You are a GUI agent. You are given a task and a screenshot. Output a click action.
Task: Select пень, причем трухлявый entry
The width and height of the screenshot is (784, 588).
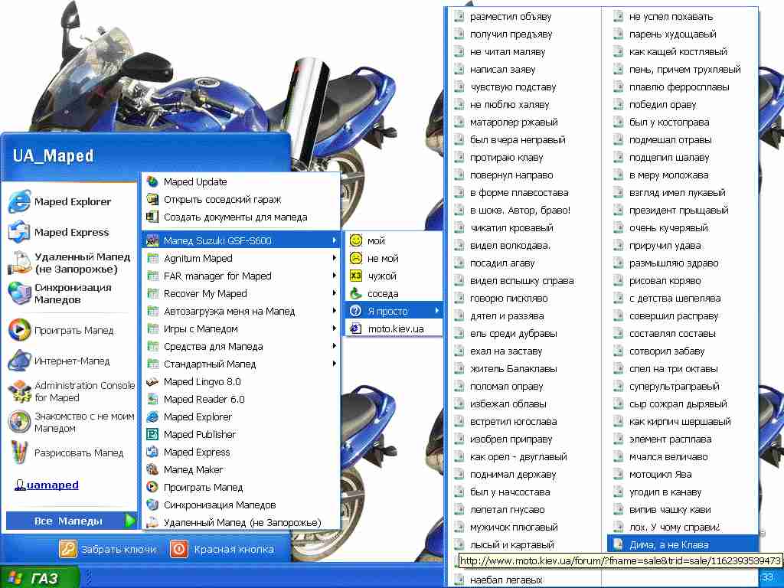[682, 70]
